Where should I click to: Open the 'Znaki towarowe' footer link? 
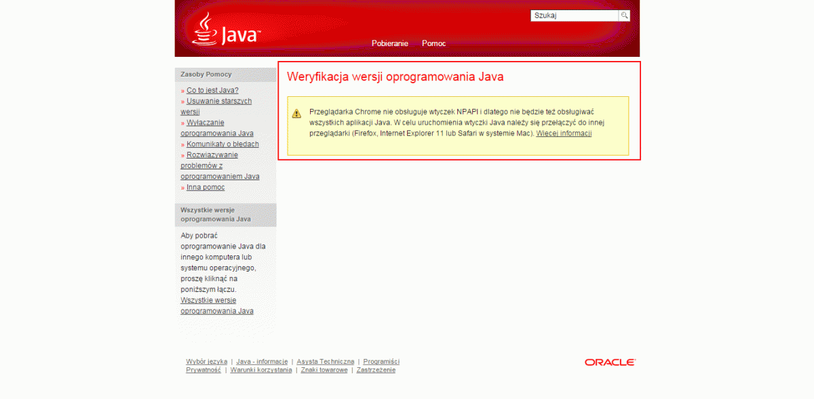tap(324, 370)
